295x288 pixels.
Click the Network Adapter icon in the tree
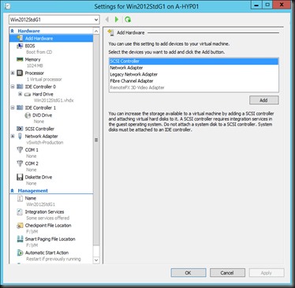pyautogui.click(x=20, y=136)
